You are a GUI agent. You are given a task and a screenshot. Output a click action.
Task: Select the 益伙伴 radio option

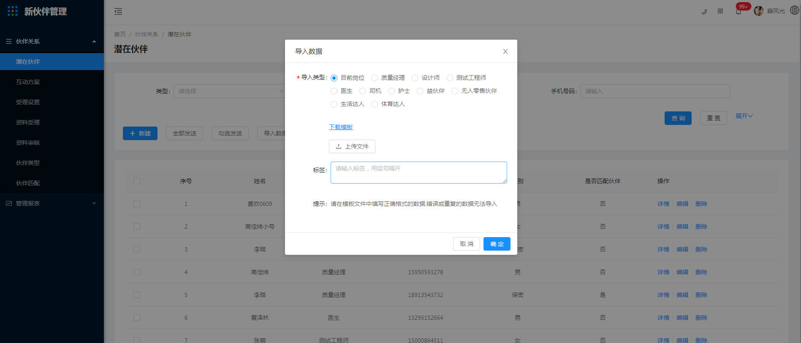pos(420,91)
